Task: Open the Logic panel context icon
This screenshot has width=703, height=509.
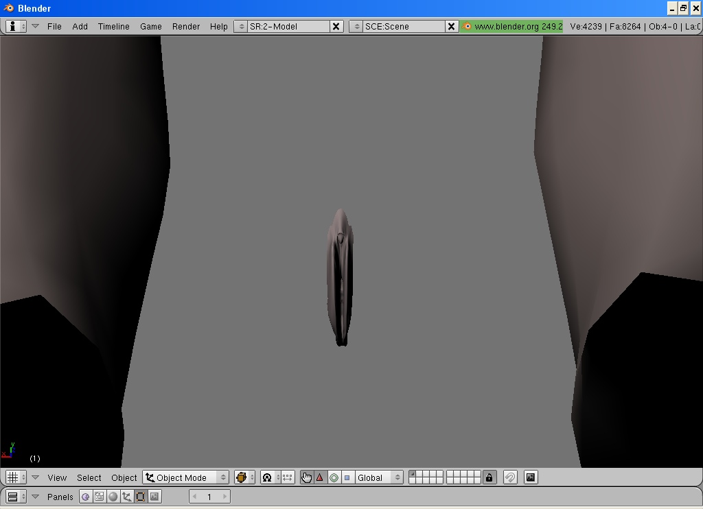Action: pos(86,497)
